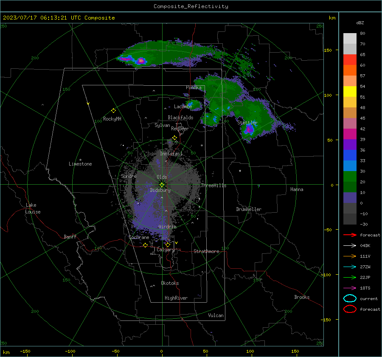Screen dimensions: 382x357
Task: Select the red 'forecast' ellipse legend icon
Action: tap(350, 309)
